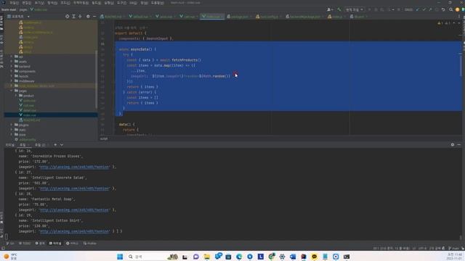
Task: Click the return { items } line in catch block
Action: pyautogui.click(x=142, y=103)
